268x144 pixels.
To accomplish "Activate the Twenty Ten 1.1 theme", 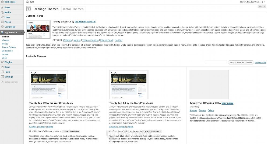I will point(113,127).
